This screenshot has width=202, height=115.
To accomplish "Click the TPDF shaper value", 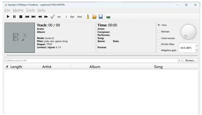I will click(x=49, y=44).
